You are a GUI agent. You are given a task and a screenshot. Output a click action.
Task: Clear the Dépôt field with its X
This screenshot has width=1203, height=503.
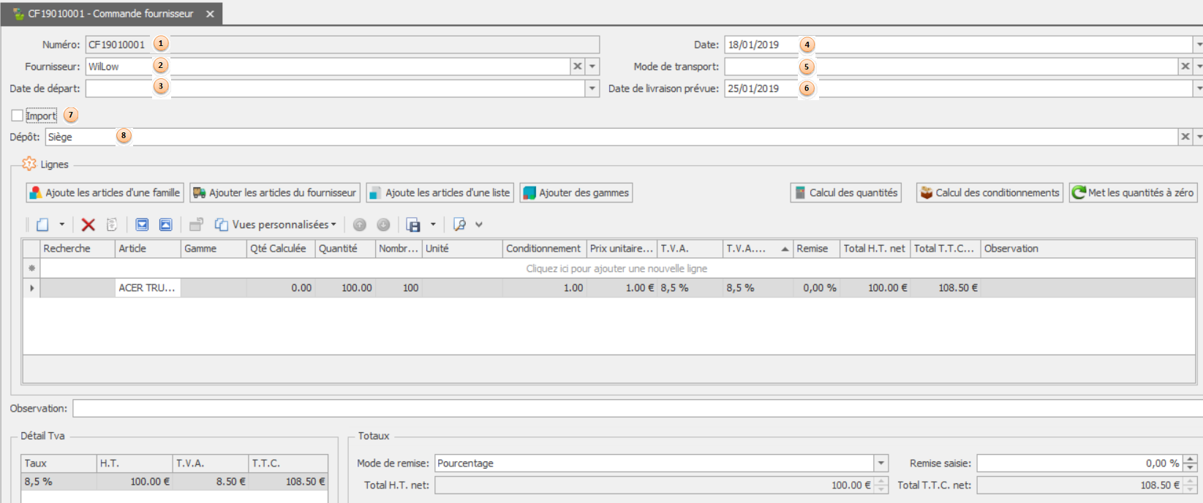coord(1185,137)
